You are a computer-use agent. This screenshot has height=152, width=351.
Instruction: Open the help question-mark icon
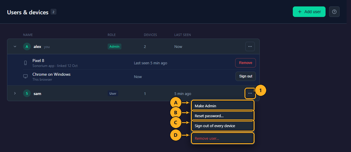click(x=334, y=12)
